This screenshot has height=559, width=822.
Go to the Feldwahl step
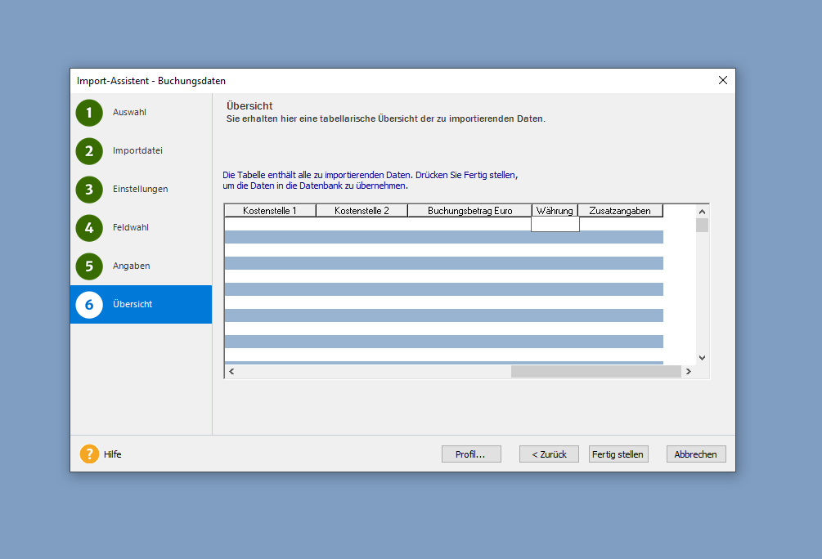pos(131,227)
